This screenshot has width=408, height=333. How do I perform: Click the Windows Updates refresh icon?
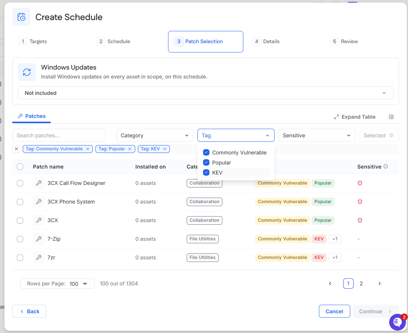pyautogui.click(x=27, y=72)
